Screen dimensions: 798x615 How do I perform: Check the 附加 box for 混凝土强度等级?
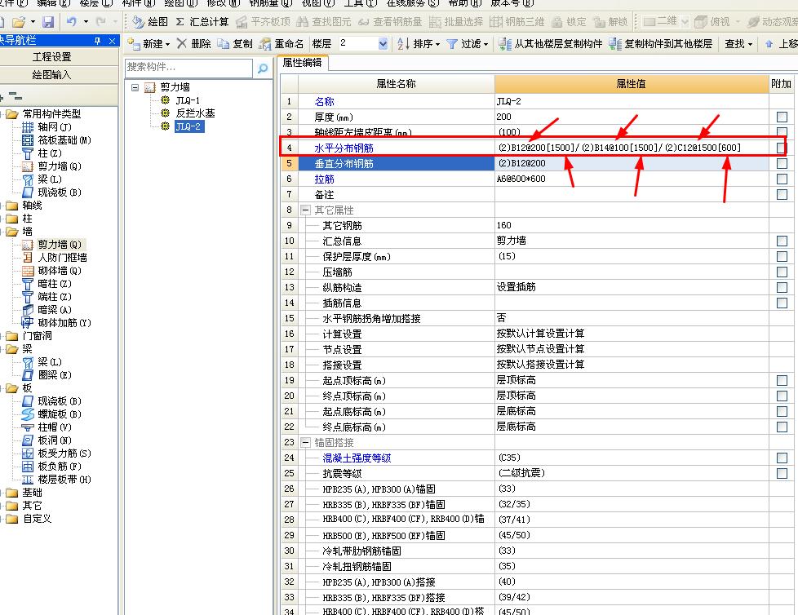click(x=782, y=458)
